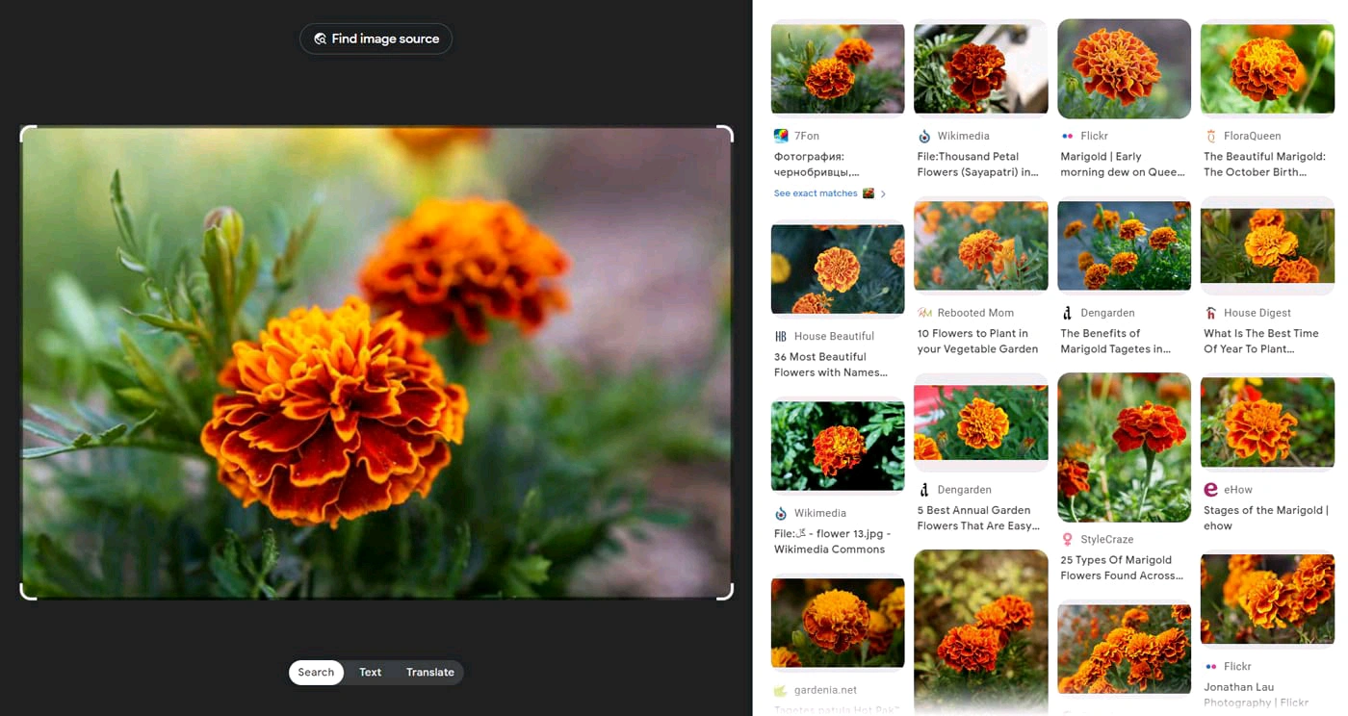Image resolution: width=1348 pixels, height=716 pixels.
Task: Open the StyleCraze tall marigold thumbnail
Action: [x=1124, y=447]
